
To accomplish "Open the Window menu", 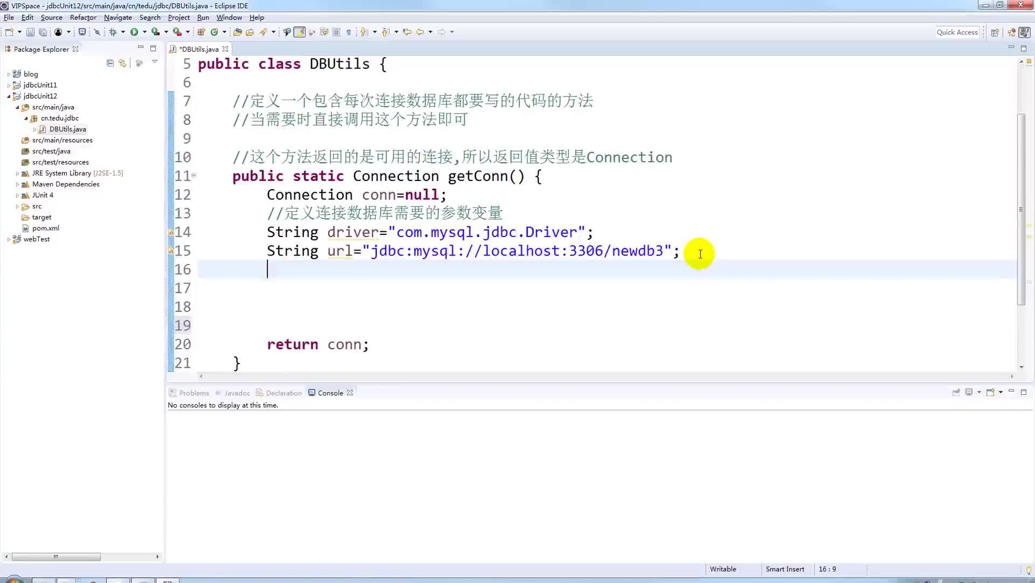I will [x=229, y=17].
